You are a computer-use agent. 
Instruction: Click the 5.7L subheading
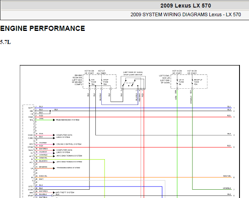[6, 42]
